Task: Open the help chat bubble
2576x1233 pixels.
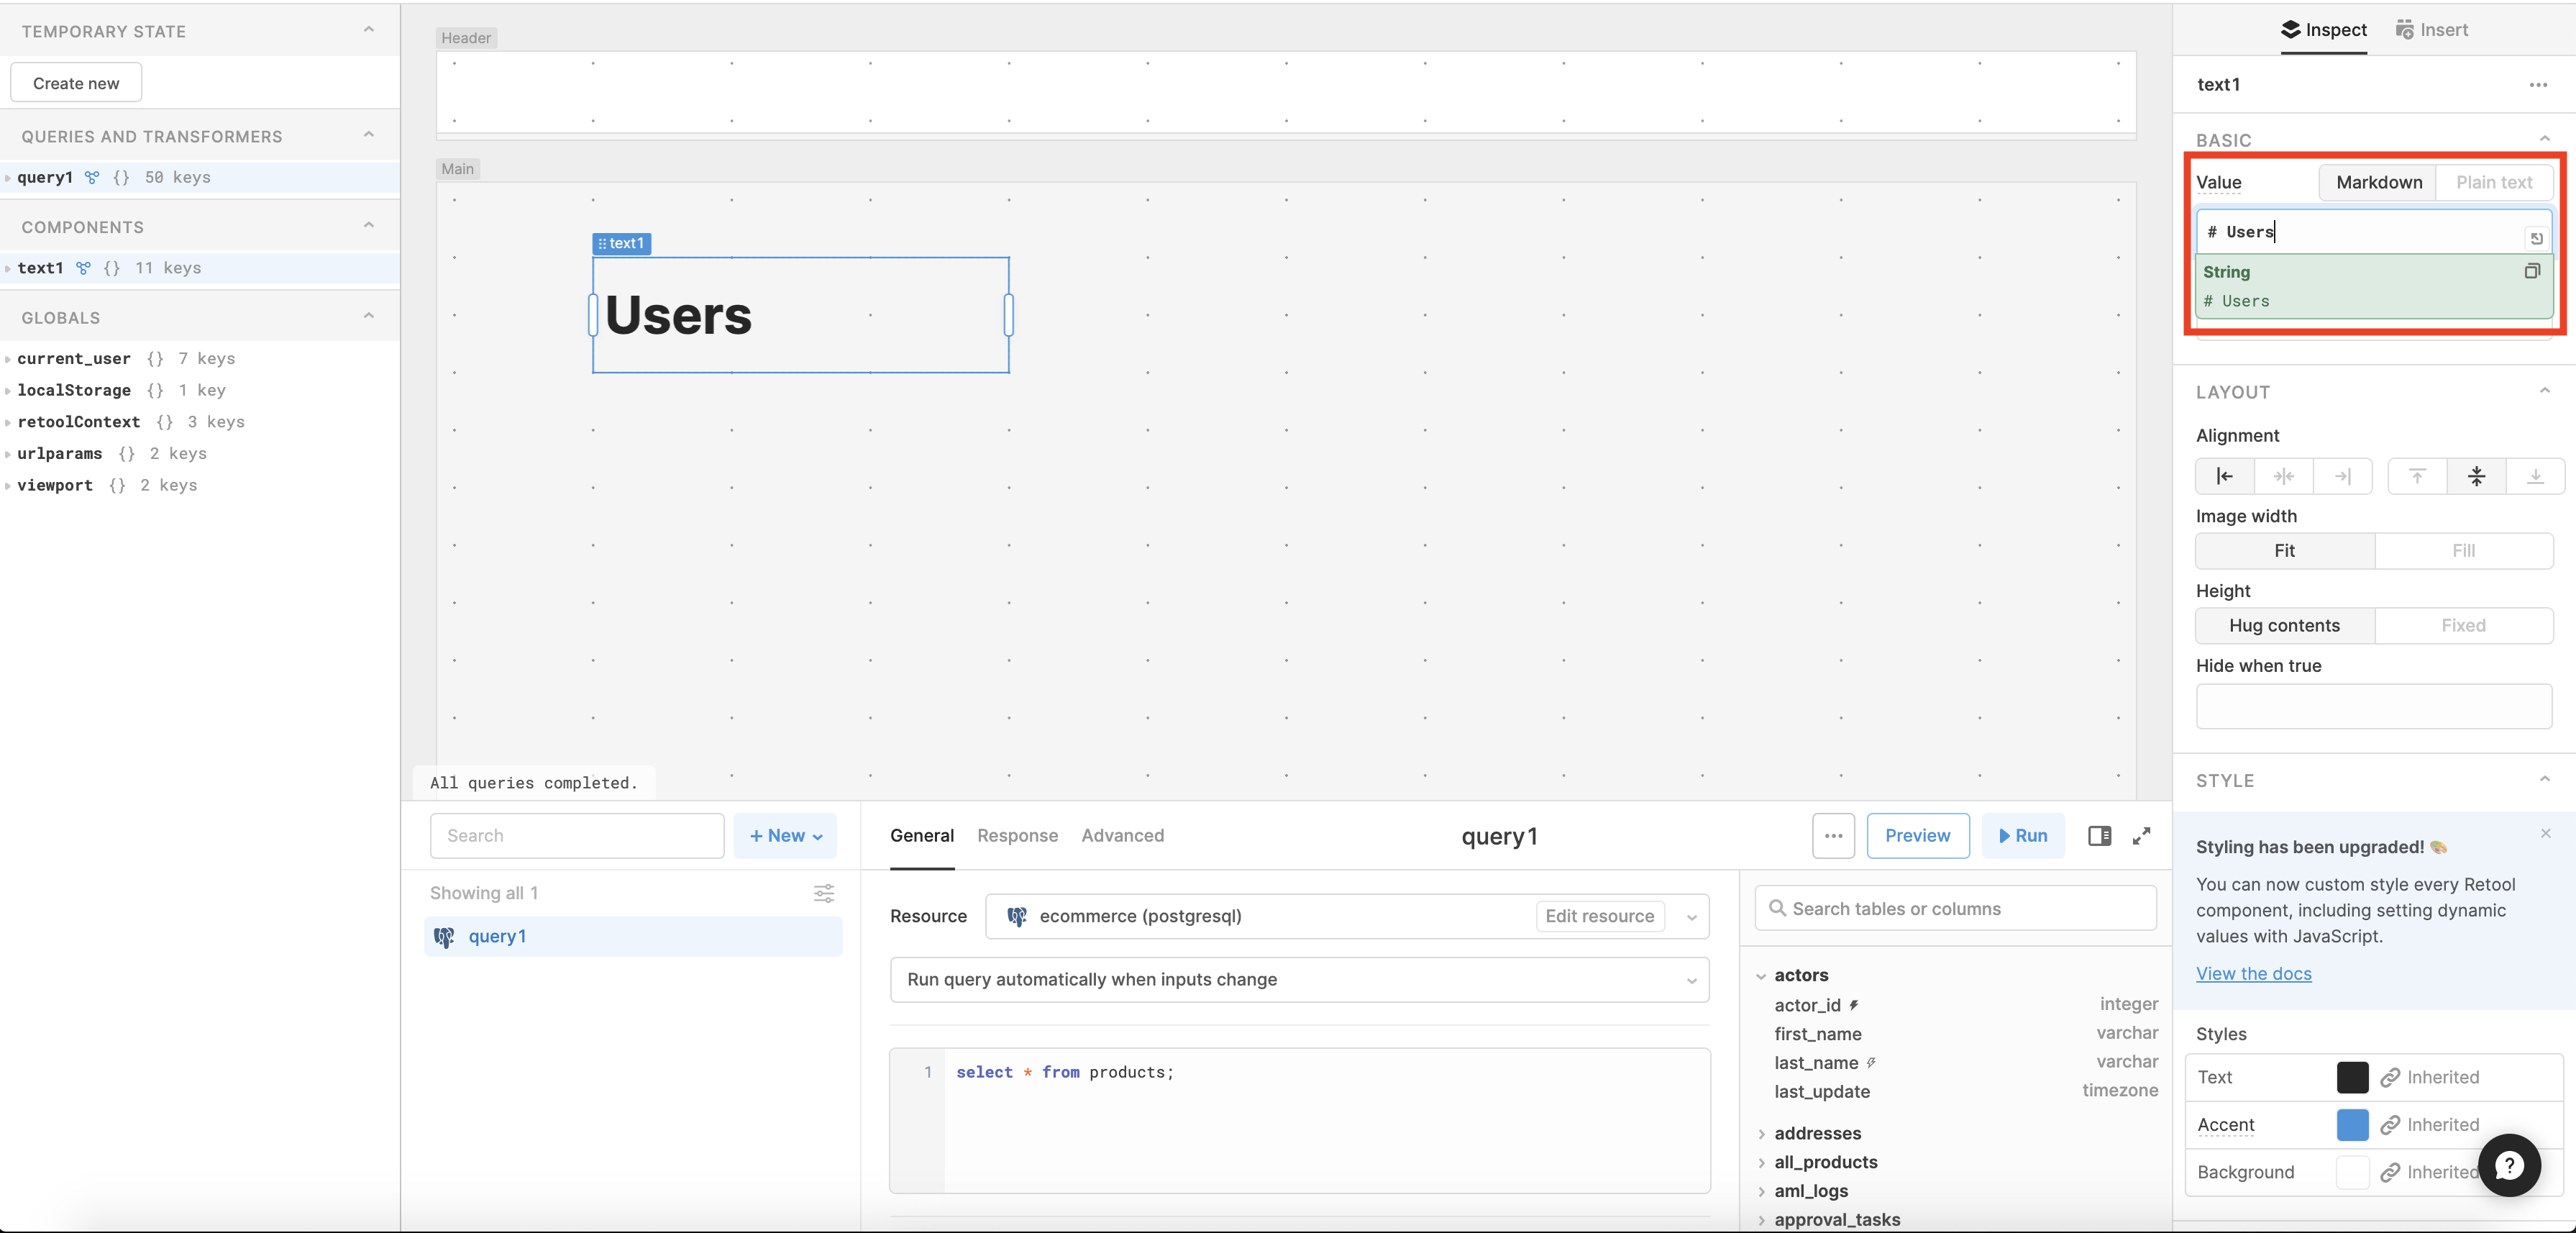Action: point(2509,1165)
